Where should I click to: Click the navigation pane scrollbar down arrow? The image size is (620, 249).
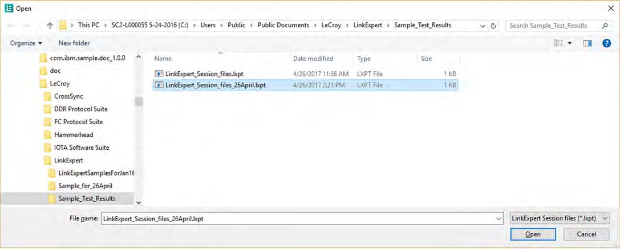point(139,202)
